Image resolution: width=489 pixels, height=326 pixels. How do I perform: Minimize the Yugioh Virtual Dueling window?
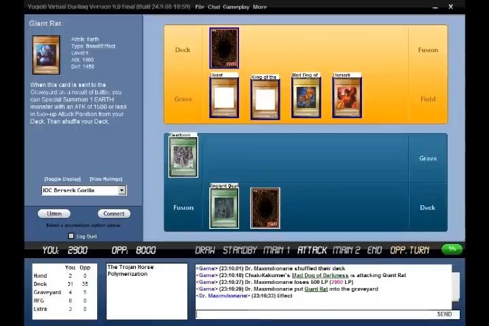coord(435,7)
